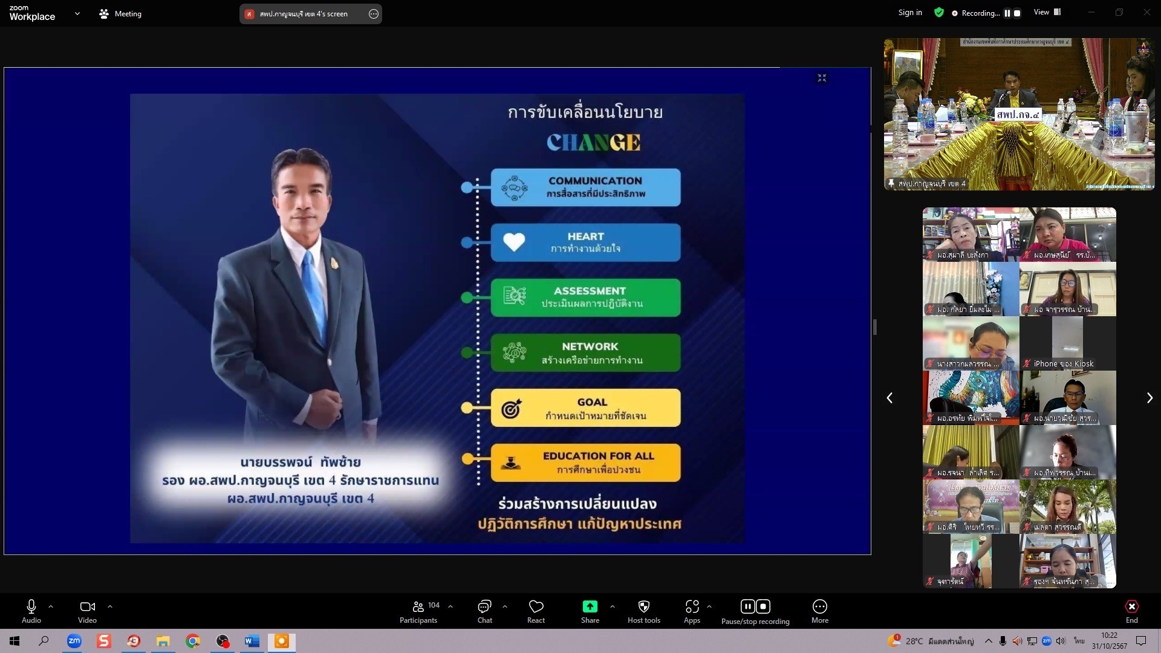Viewport: 1161px width, 653px height.
Task: Open the Participants panel
Action: (418, 611)
